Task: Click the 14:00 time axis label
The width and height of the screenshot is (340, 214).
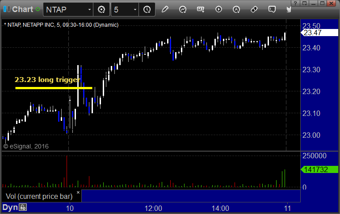Action: tap(220, 208)
